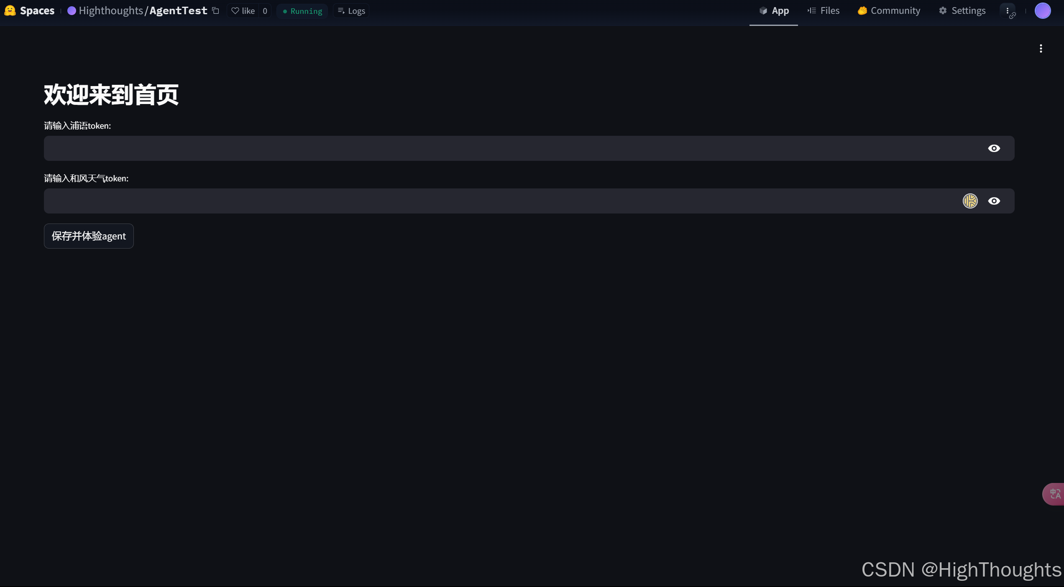Open the user profile avatar
1064x587 pixels.
[1042, 11]
